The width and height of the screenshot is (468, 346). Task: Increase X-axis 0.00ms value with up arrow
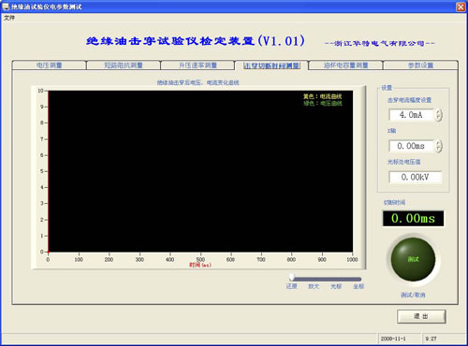click(x=439, y=143)
